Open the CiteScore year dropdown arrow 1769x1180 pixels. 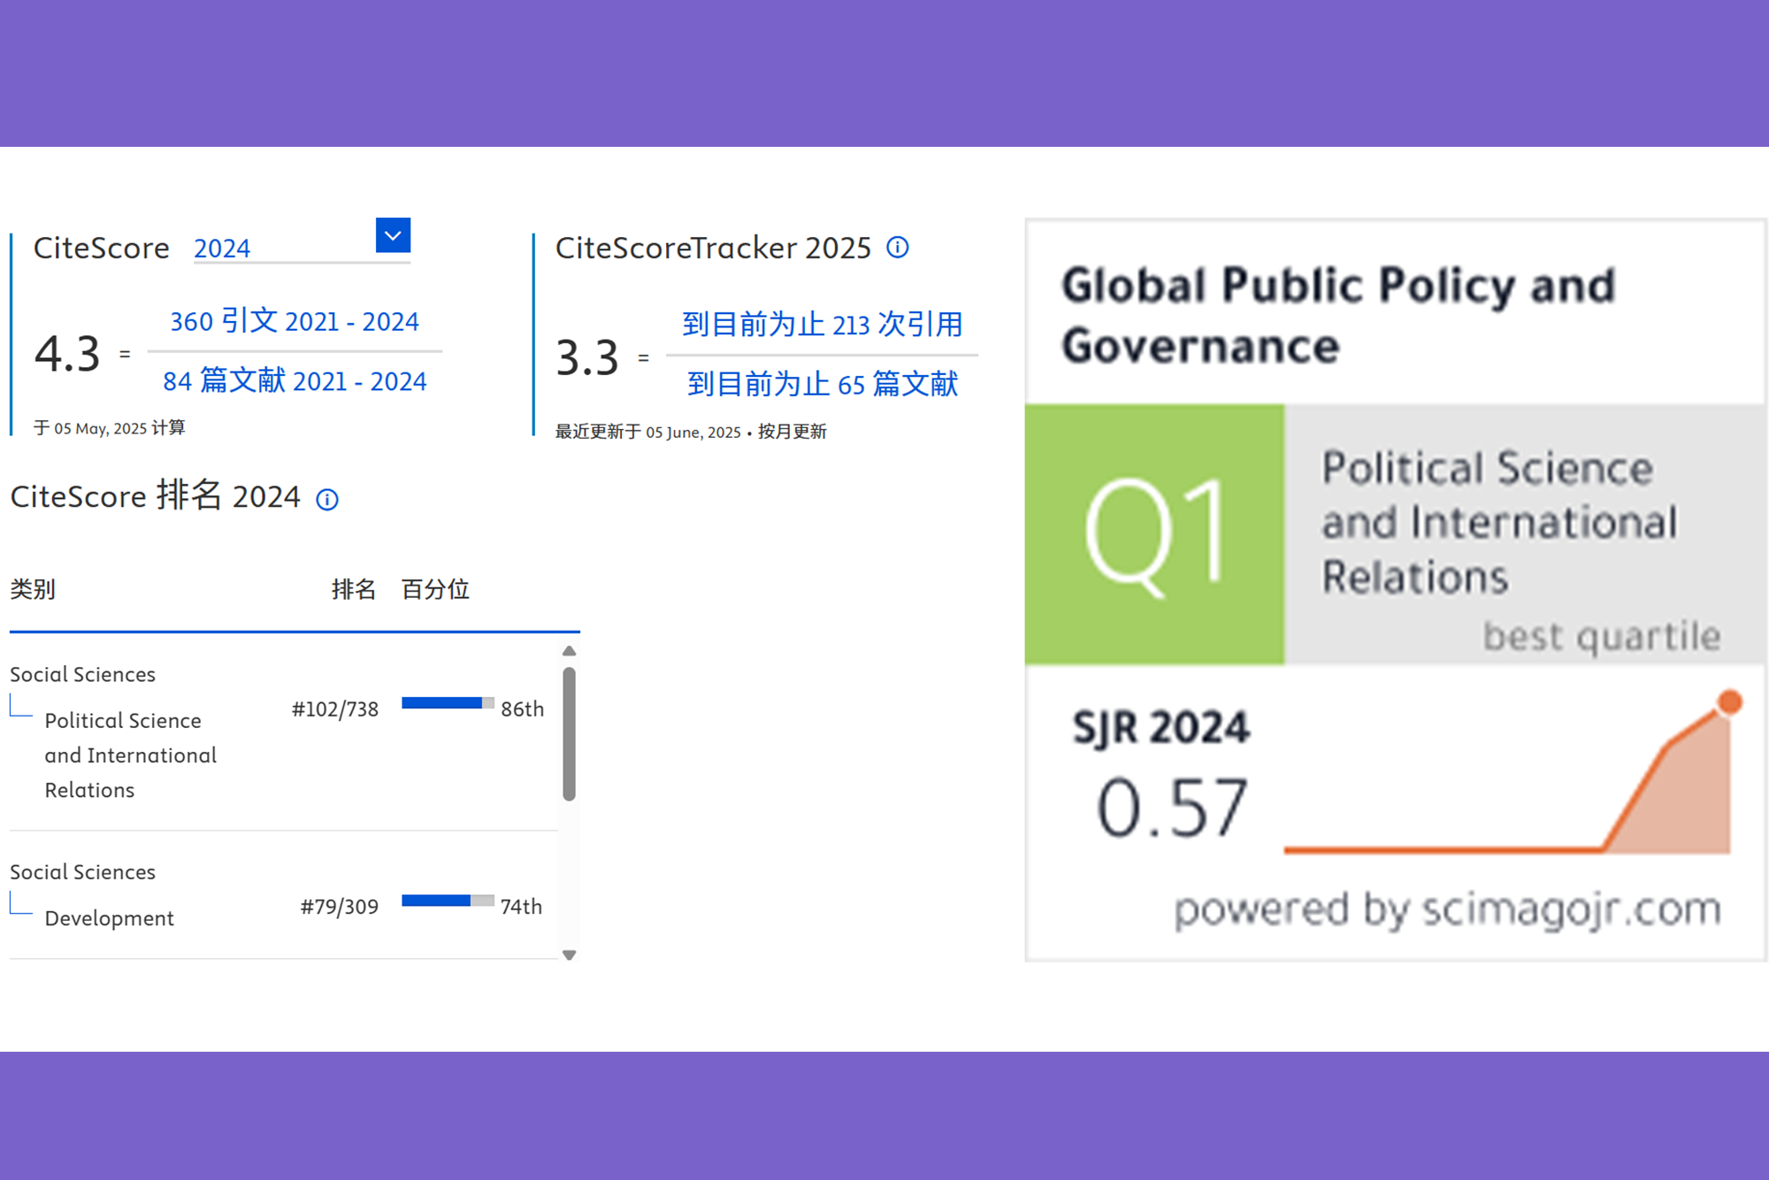[393, 235]
